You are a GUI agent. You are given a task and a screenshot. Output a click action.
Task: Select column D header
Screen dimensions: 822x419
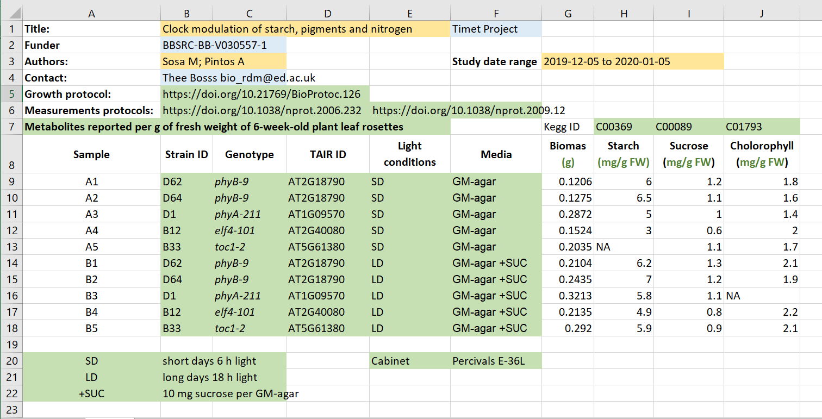click(327, 14)
